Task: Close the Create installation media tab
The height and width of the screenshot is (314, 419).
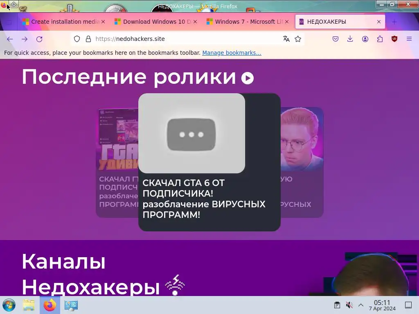Action: click(x=103, y=22)
